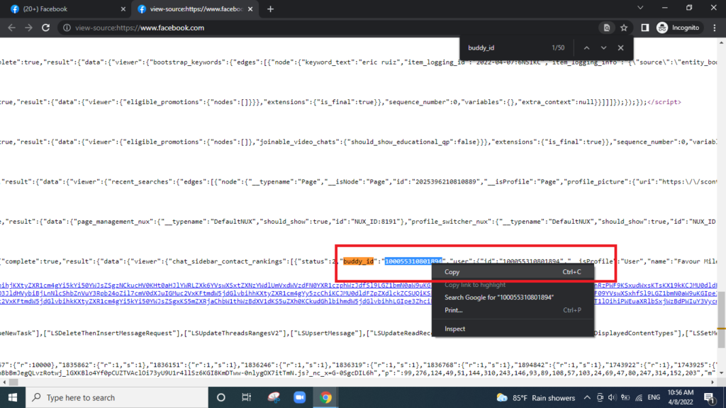
Task: Click the Incognito profile indicator
Action: 678,28
